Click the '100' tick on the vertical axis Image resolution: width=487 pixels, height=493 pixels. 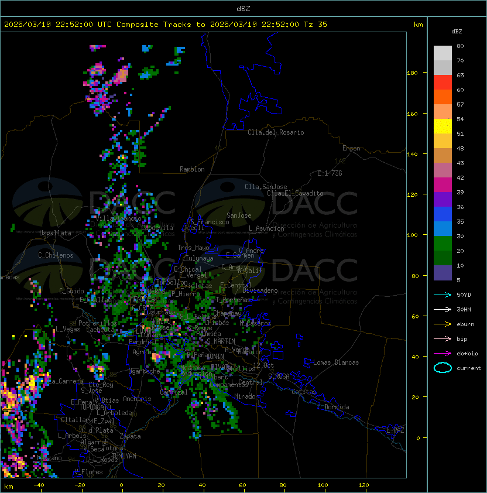(412, 235)
